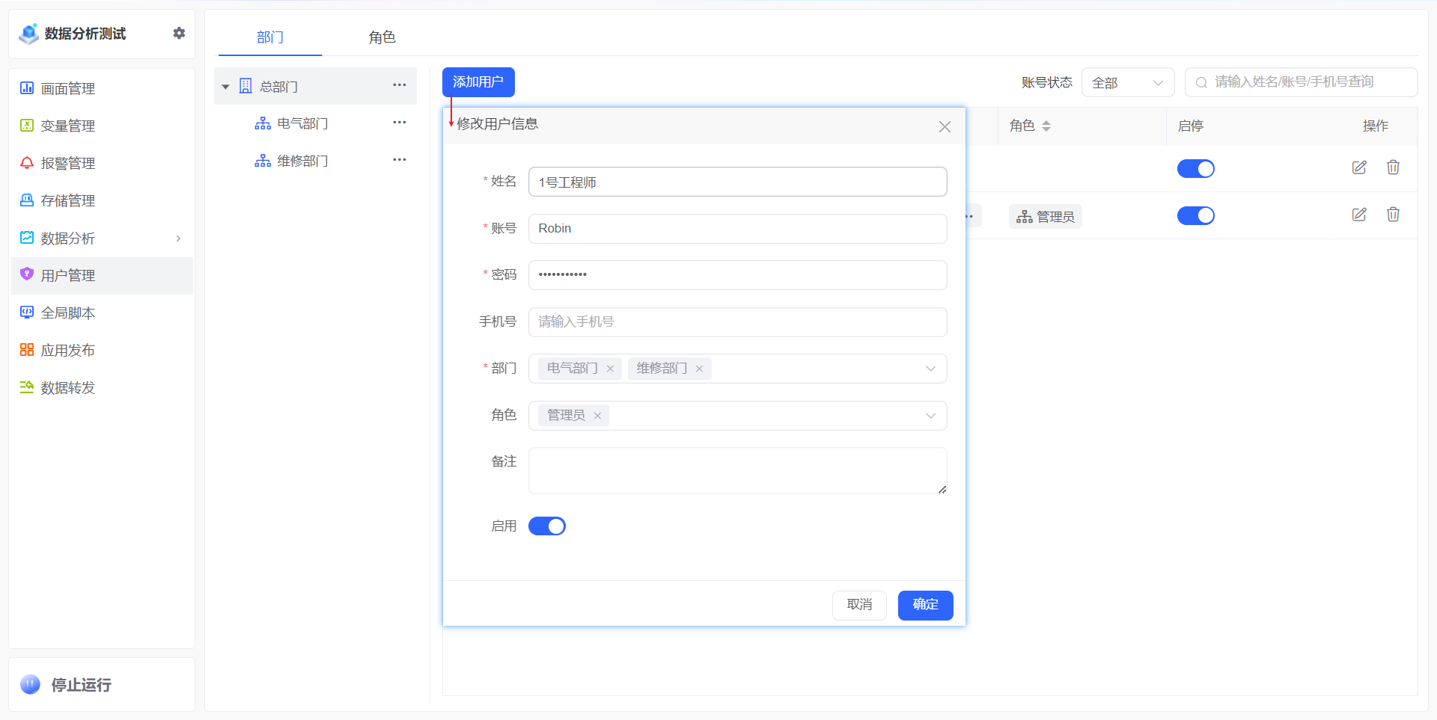Open the three-dot menu next to 电气部门
This screenshot has height=720, width=1437.
tap(400, 122)
